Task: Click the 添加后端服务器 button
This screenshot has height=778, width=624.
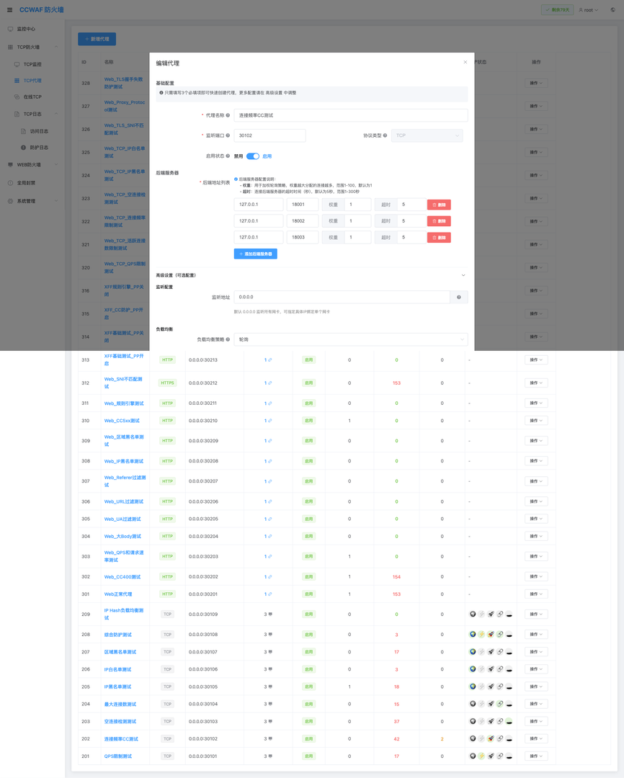Action: point(256,254)
